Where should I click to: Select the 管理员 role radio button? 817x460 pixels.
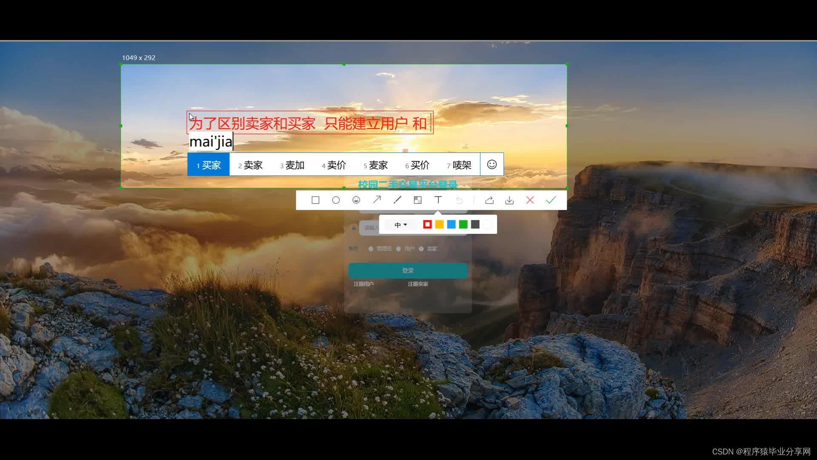(371, 249)
